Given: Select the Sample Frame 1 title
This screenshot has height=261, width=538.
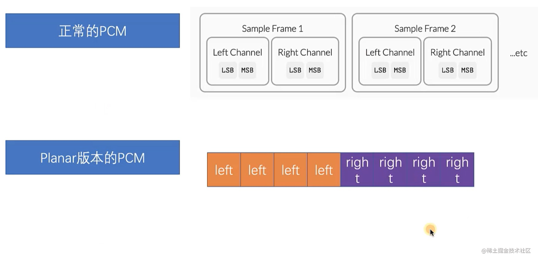Looking at the screenshot, I should point(272,28).
